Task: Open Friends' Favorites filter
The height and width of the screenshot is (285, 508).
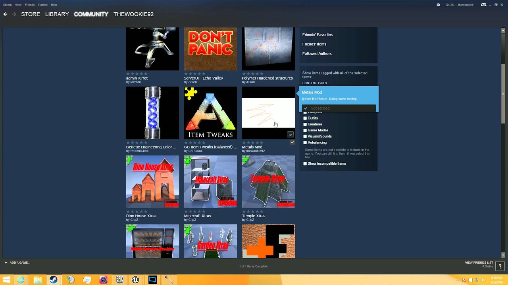Action: click(317, 34)
